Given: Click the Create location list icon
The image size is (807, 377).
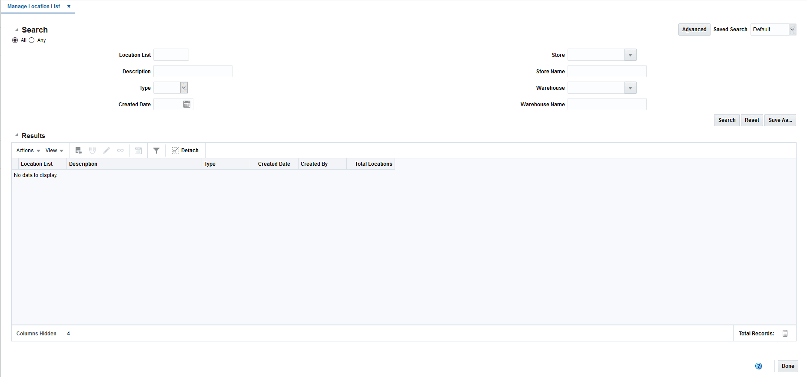Looking at the screenshot, I should [79, 151].
